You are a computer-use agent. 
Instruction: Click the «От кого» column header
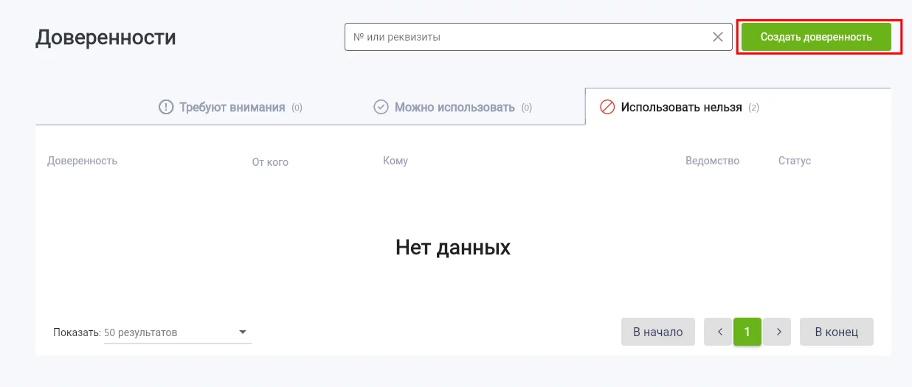point(270,162)
